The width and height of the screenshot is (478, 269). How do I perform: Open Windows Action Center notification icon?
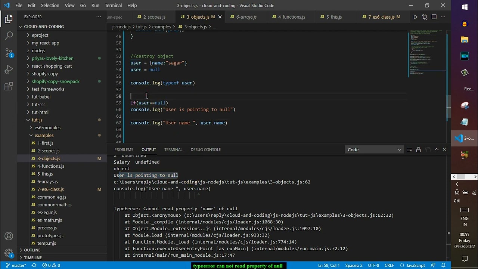tap(465, 259)
